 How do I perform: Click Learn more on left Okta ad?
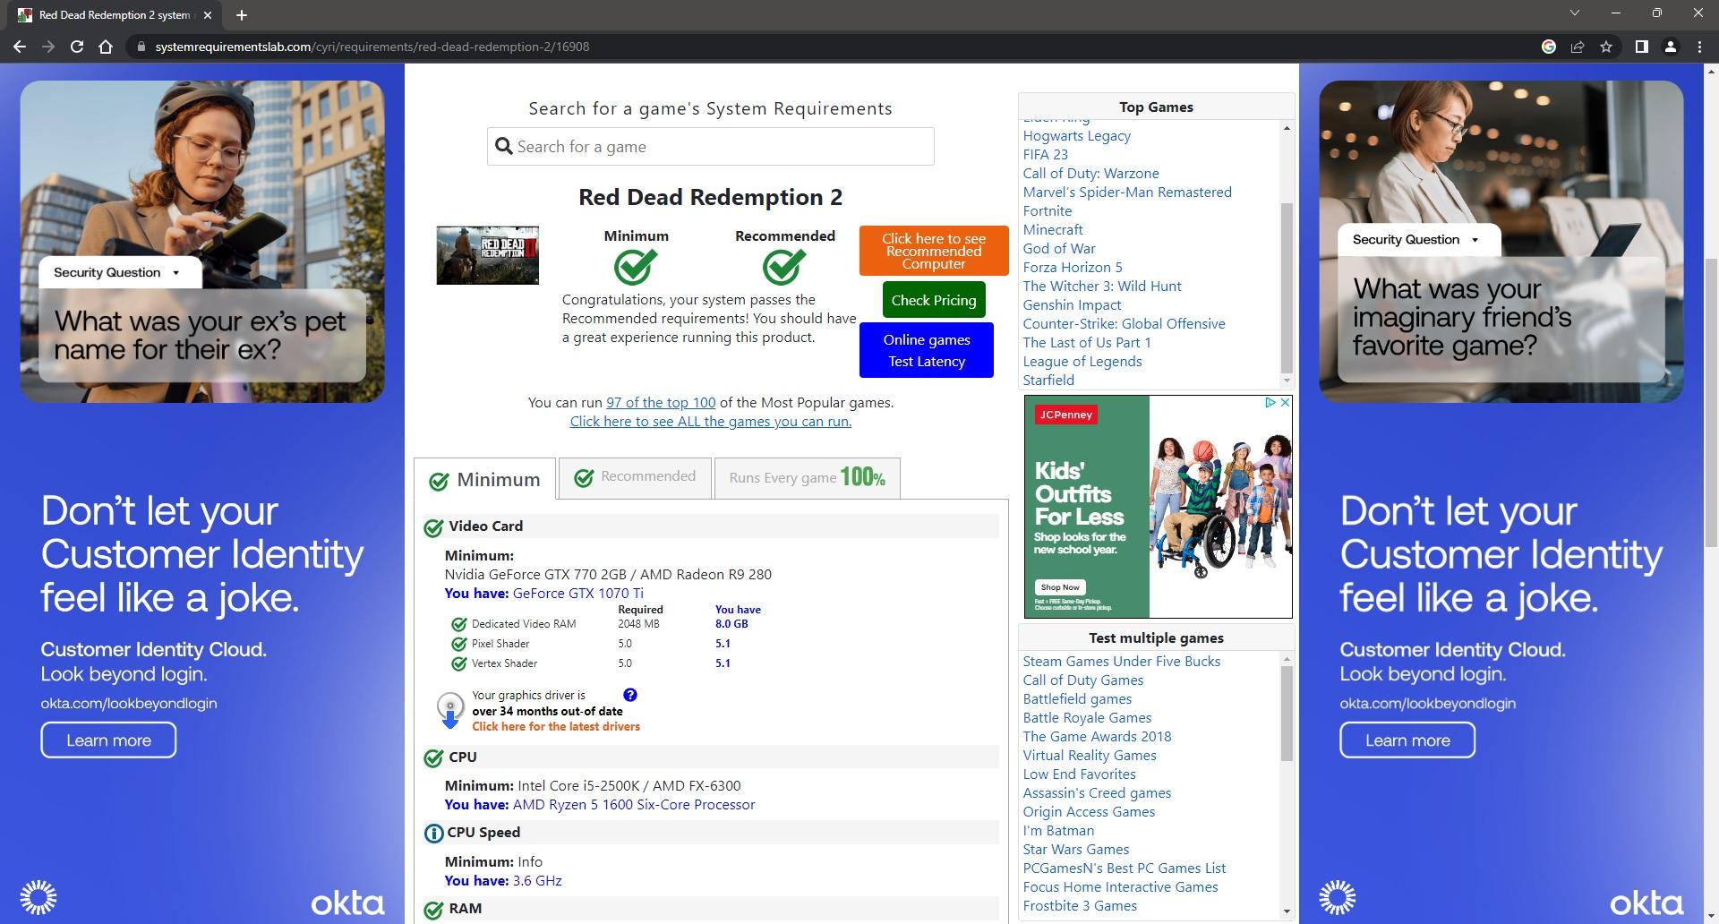tap(108, 740)
